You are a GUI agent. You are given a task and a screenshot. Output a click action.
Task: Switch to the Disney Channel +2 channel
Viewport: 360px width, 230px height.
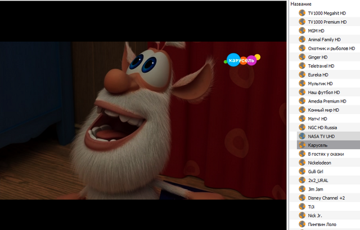click(326, 198)
